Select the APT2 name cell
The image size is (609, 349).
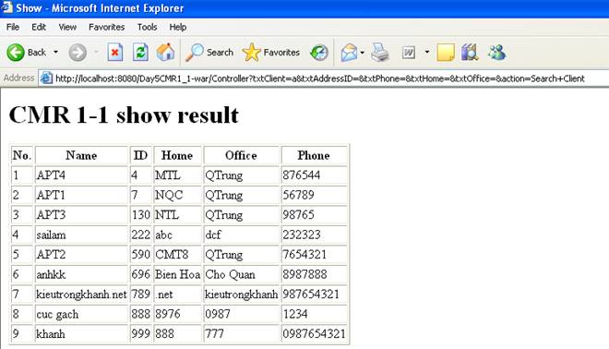[81, 255]
